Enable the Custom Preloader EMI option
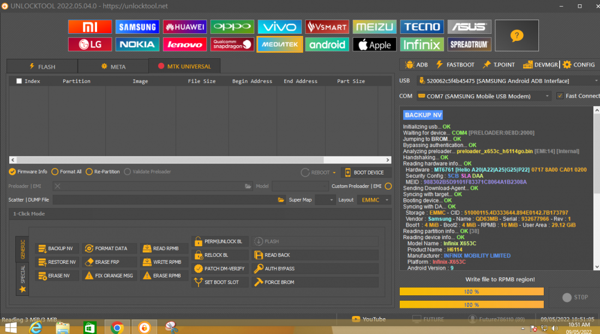This screenshot has height=334, width=600. [x=388, y=186]
